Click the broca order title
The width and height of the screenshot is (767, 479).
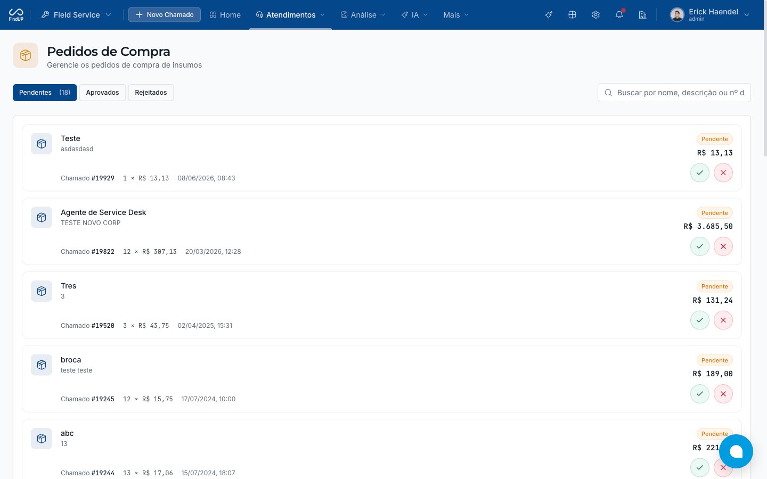coord(71,360)
